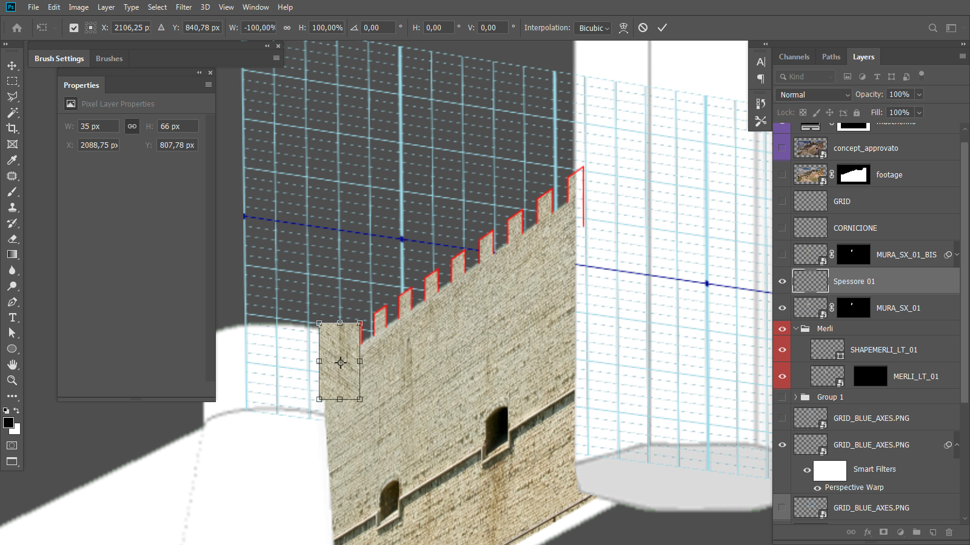Commit the transform with the checkmark
The width and height of the screenshot is (970, 545).
(662, 28)
